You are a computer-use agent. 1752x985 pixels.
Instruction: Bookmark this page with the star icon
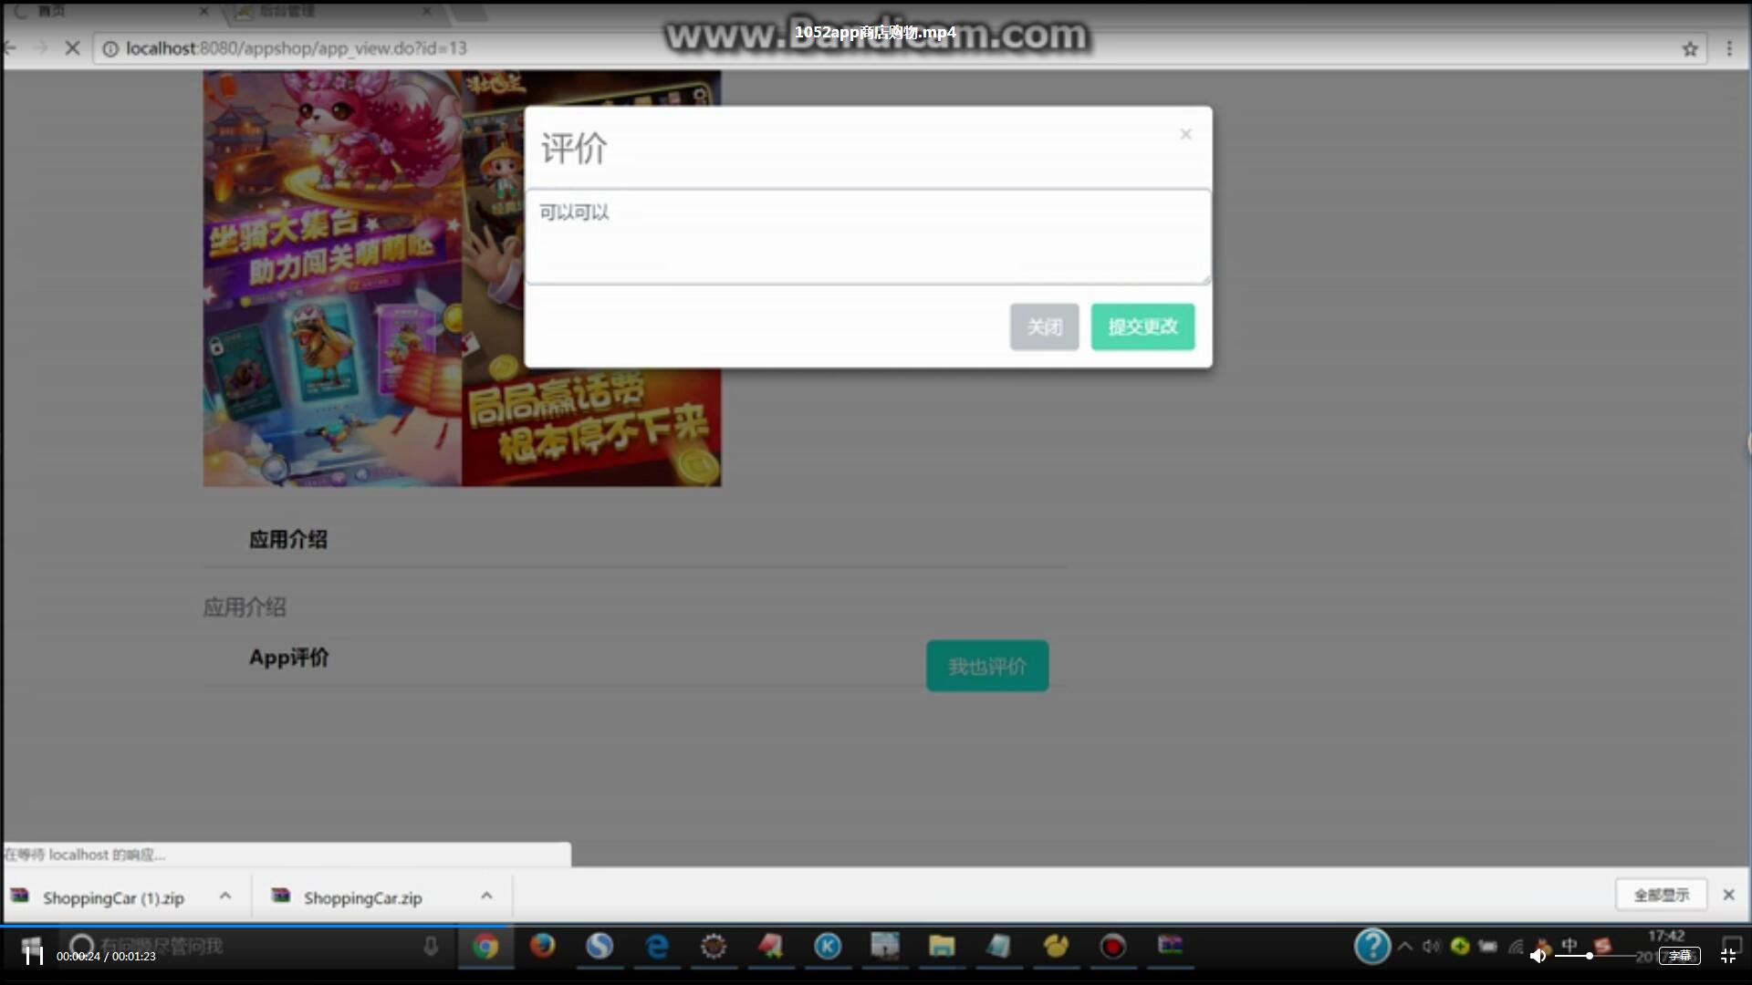1690,48
